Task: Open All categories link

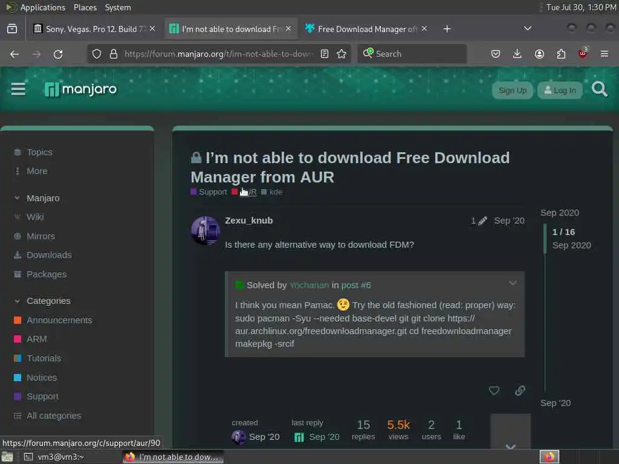Action: tap(54, 416)
